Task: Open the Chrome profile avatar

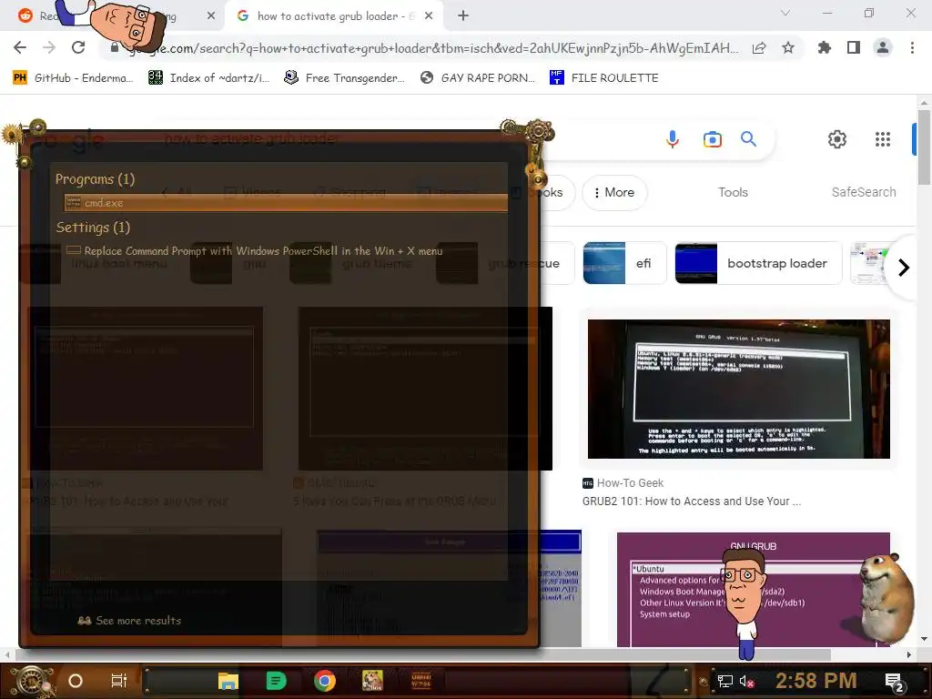Action: point(883,47)
